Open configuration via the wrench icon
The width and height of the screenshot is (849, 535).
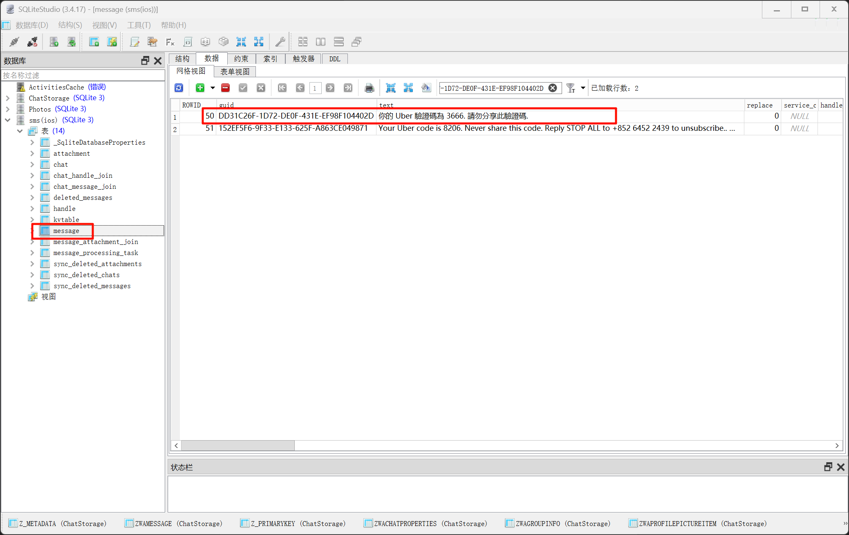pos(280,42)
